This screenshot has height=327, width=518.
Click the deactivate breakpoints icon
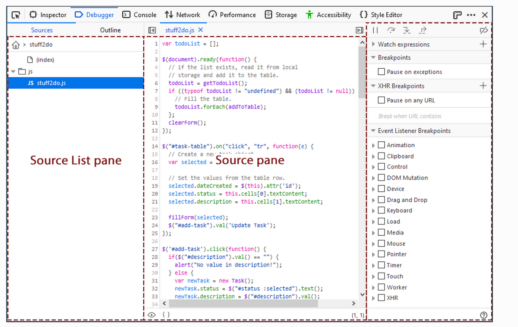click(x=483, y=30)
